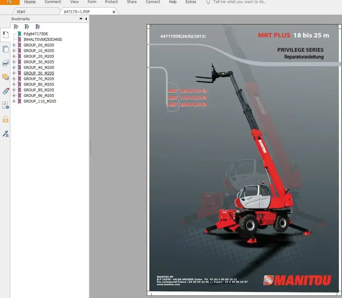Switch to the Start tab
This screenshot has height=298, width=342.
click(21, 12)
